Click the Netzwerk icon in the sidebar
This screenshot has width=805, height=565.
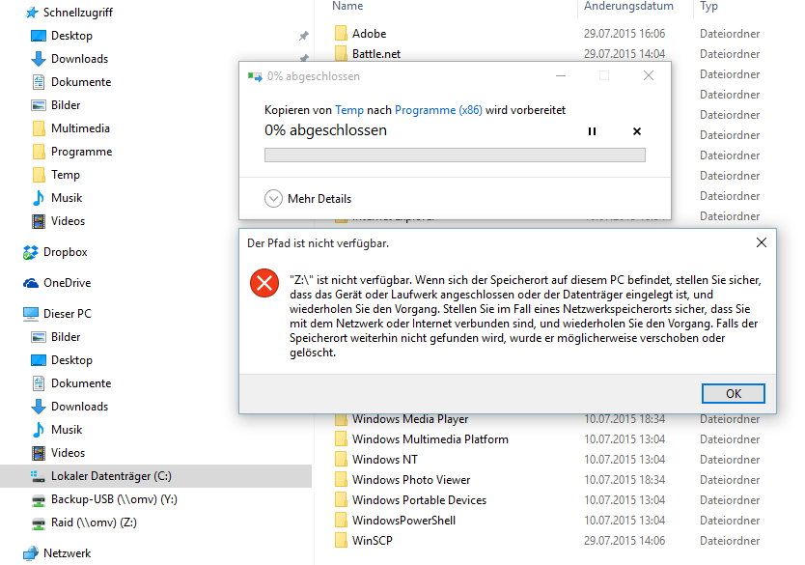pos(30,553)
